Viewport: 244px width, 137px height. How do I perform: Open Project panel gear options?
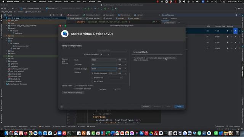(61, 15)
